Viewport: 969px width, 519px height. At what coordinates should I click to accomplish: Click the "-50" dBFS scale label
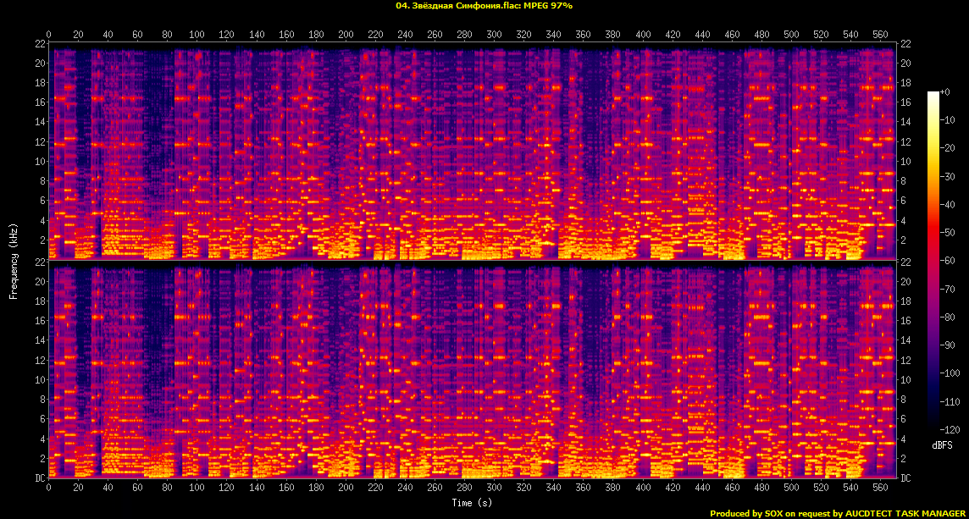(946, 232)
